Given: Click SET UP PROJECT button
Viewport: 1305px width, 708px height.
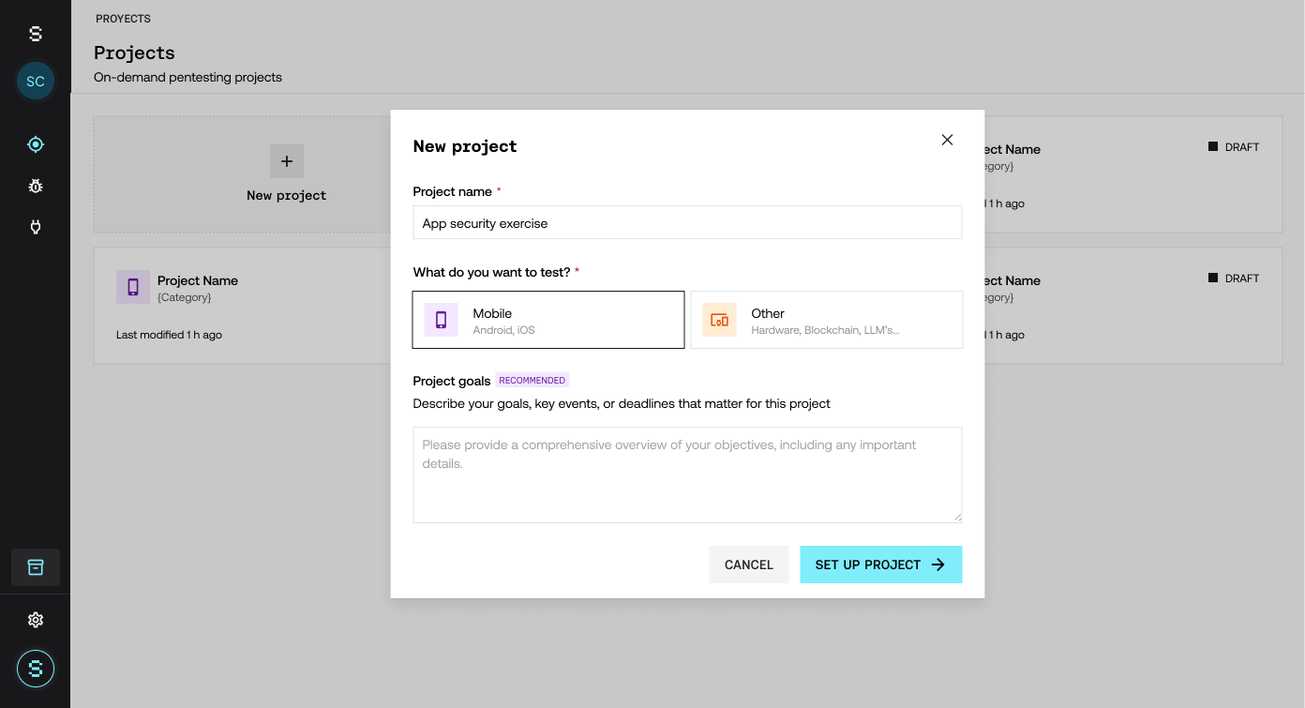Looking at the screenshot, I should 881,565.
